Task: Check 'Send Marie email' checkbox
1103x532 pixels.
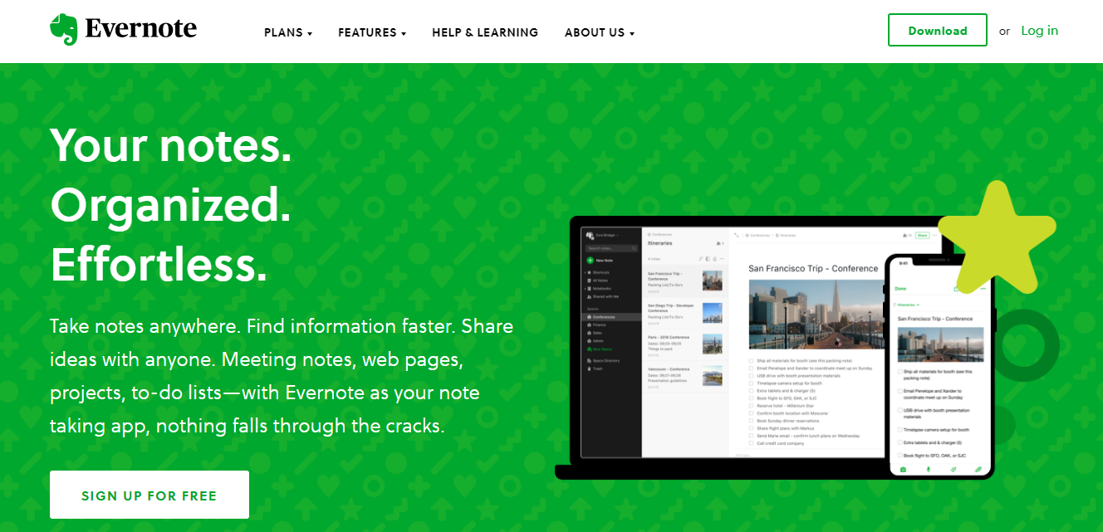Action: (x=752, y=436)
